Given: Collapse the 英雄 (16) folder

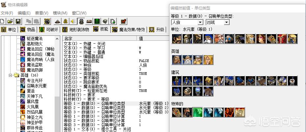Looking at the screenshot, I should [11, 75].
